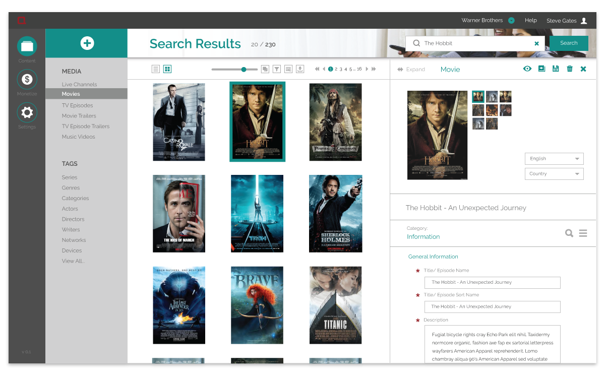Open the filter funnel tool
605x378 pixels.
point(277,69)
